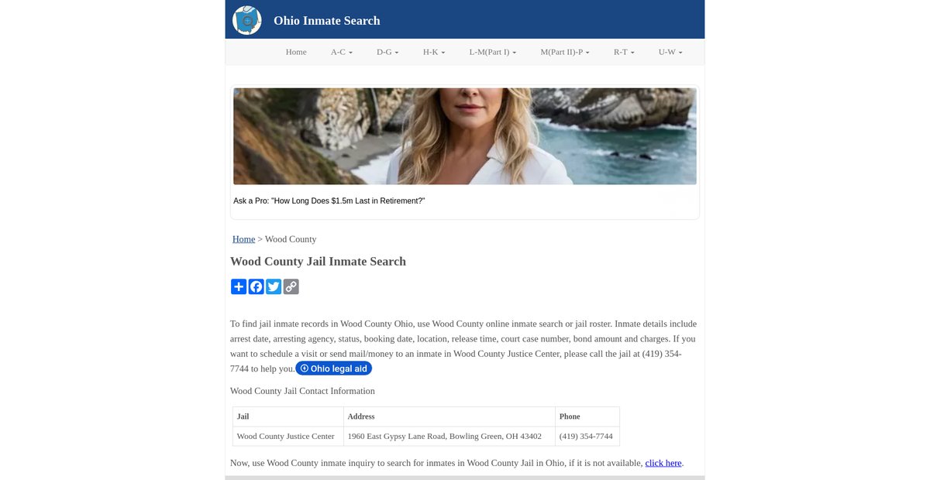Click the Ohio Inmate Search logo icon
The image size is (930, 480).
tap(247, 20)
